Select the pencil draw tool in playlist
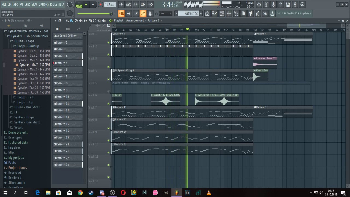350x197 pixels. [x=67, y=21]
